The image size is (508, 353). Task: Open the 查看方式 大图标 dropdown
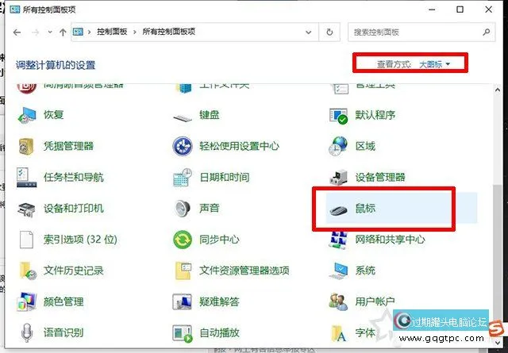tap(435, 64)
